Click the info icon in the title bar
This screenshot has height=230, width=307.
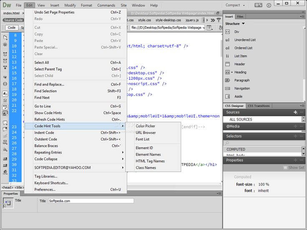pos(269,5)
